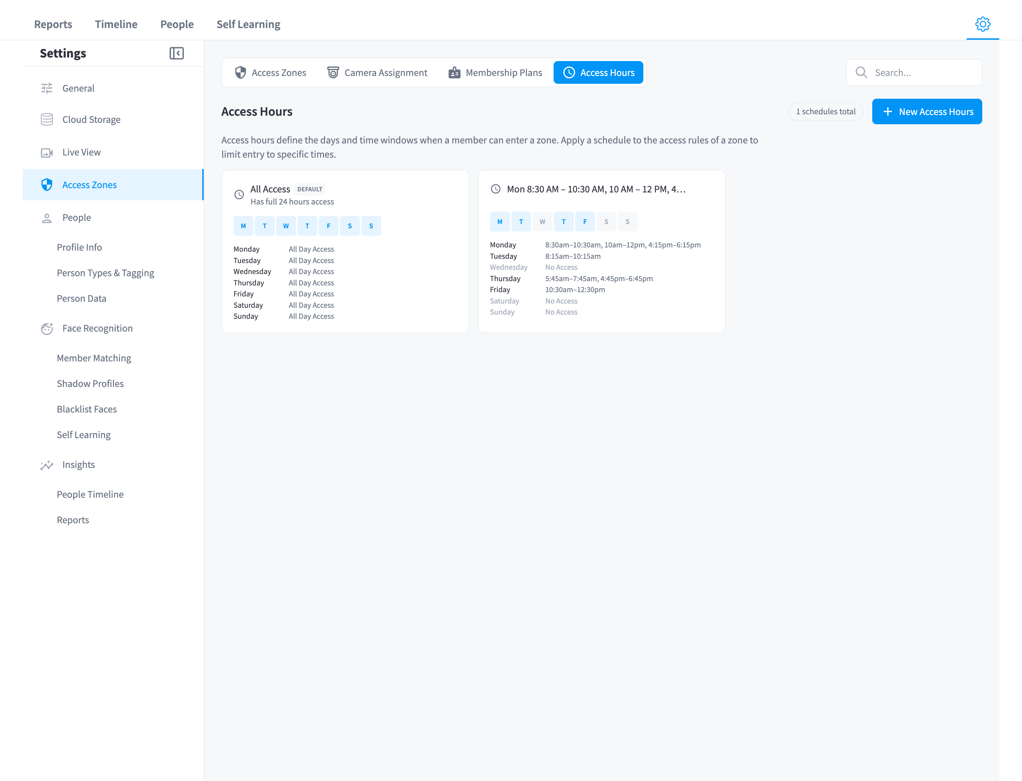Click the New Access Hours button
The width and height of the screenshot is (1022, 781).
click(927, 111)
